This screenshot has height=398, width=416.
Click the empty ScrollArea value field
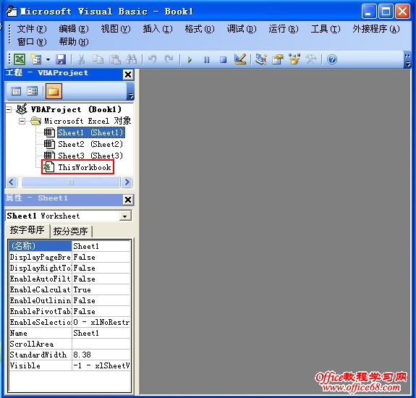click(x=101, y=344)
